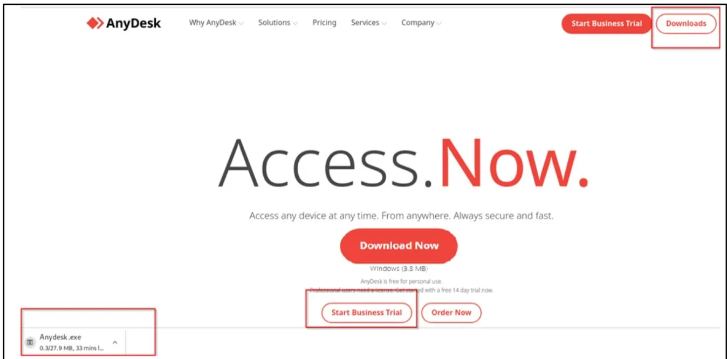The image size is (727, 359).
Task: Click the red AnyDesk diamond logo icon
Action: point(94,24)
